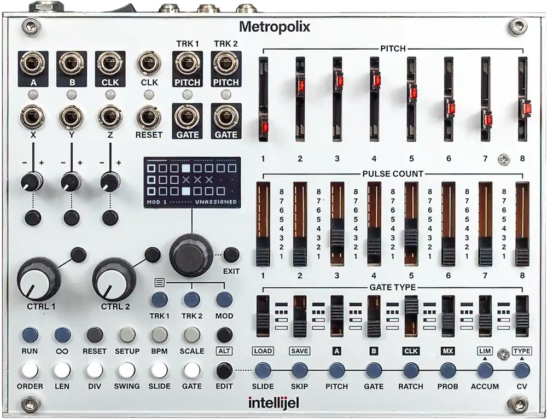This screenshot has height=419, width=547.
Task: Click the CTRL 1 knob
Action: (x=38, y=280)
